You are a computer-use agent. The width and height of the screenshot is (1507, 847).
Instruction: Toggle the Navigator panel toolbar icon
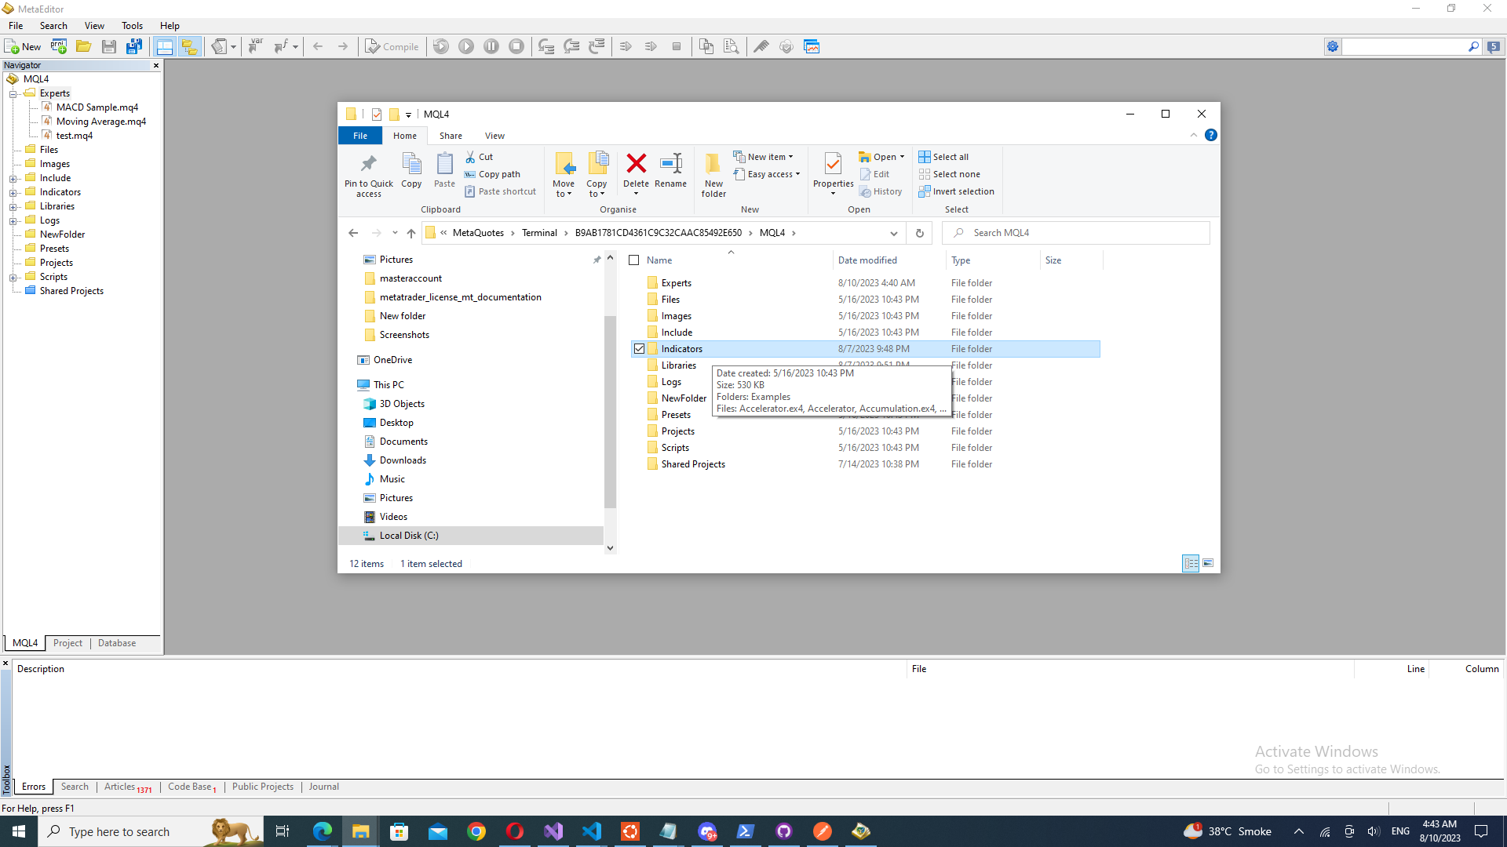pyautogui.click(x=189, y=47)
